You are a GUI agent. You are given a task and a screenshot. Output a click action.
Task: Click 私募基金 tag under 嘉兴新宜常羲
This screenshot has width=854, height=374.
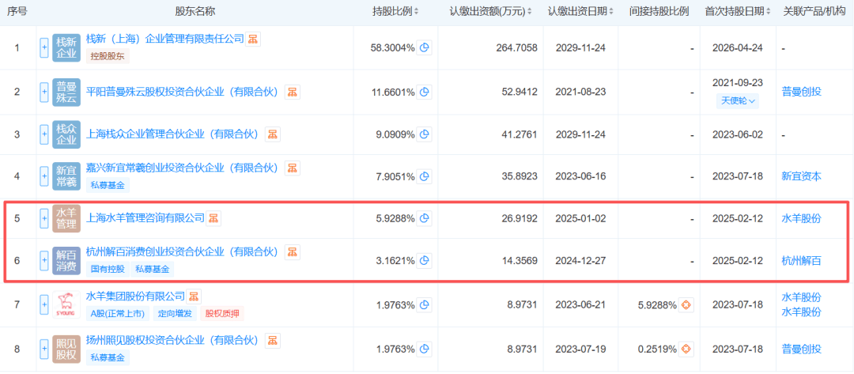click(x=108, y=185)
